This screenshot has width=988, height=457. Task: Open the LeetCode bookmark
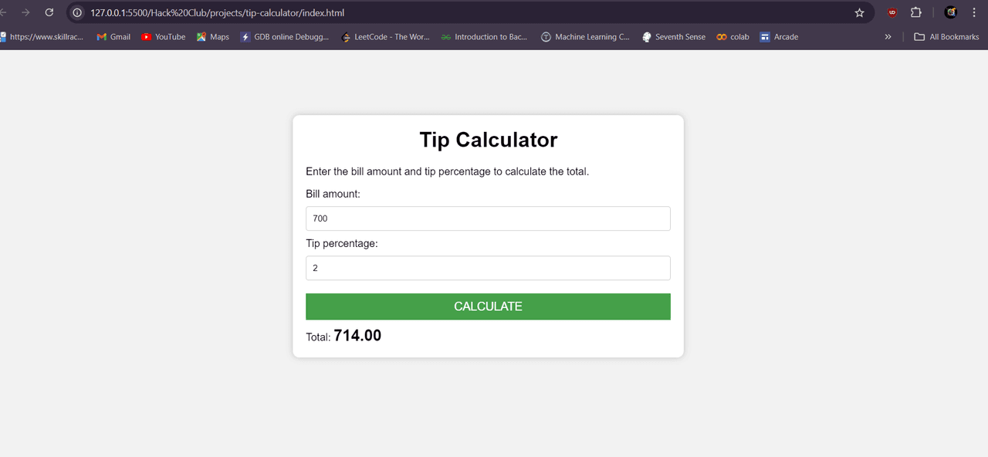pyautogui.click(x=385, y=37)
